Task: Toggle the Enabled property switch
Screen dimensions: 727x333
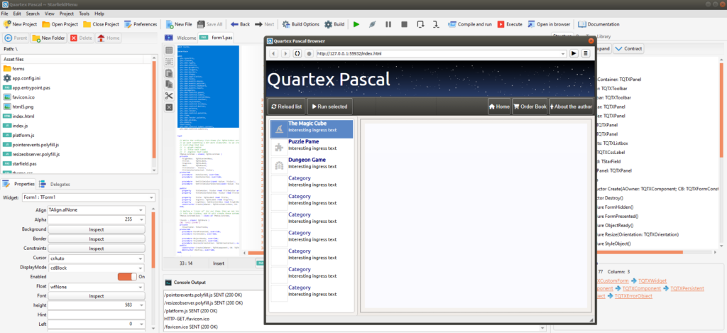Action: pyautogui.click(x=126, y=276)
